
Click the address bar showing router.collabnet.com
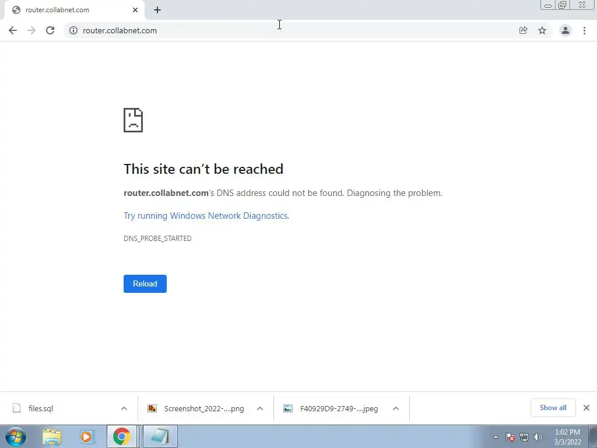289,30
